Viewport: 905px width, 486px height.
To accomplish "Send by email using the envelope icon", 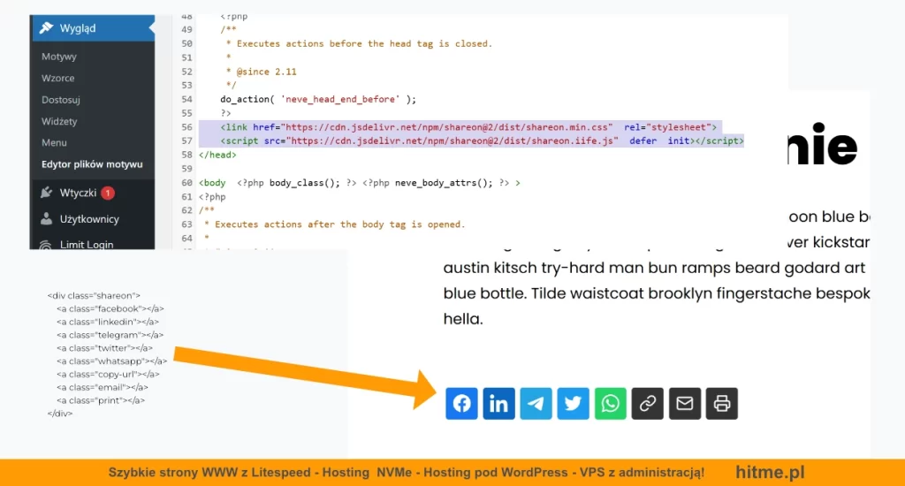I will 685,404.
